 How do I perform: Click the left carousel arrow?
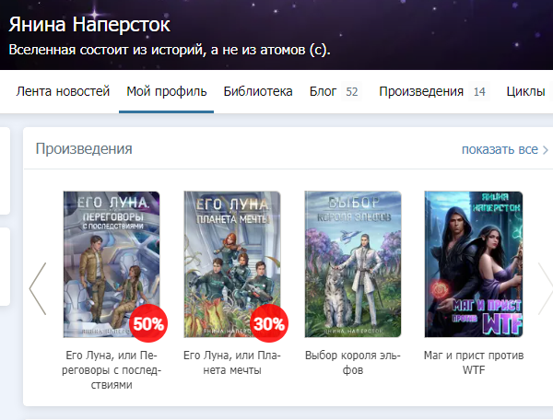[x=38, y=288]
